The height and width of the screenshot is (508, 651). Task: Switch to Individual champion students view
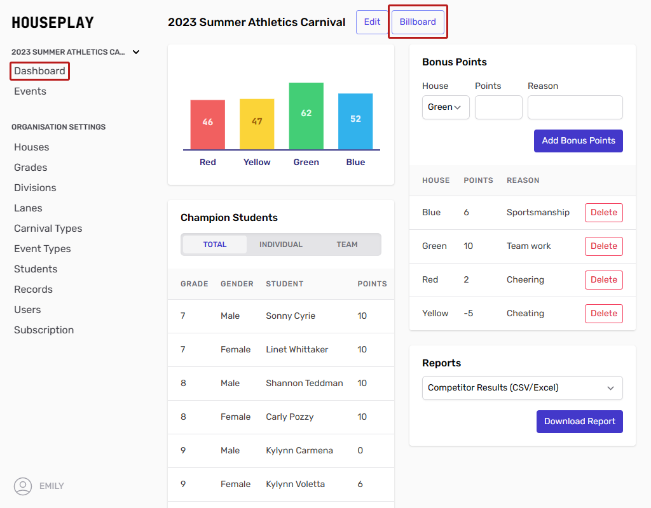tap(281, 244)
